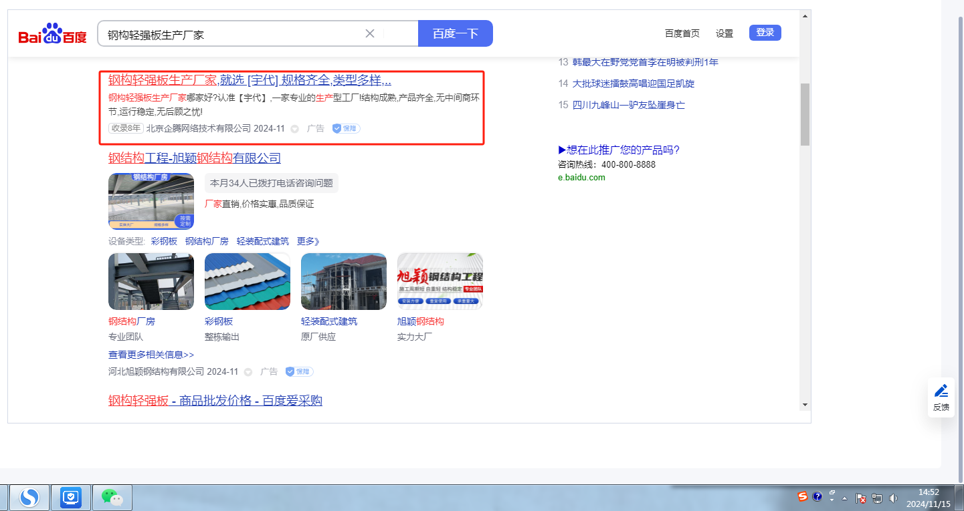Expand ad options arrow beside 河北旭颖钢结构有限公司

coord(248,372)
